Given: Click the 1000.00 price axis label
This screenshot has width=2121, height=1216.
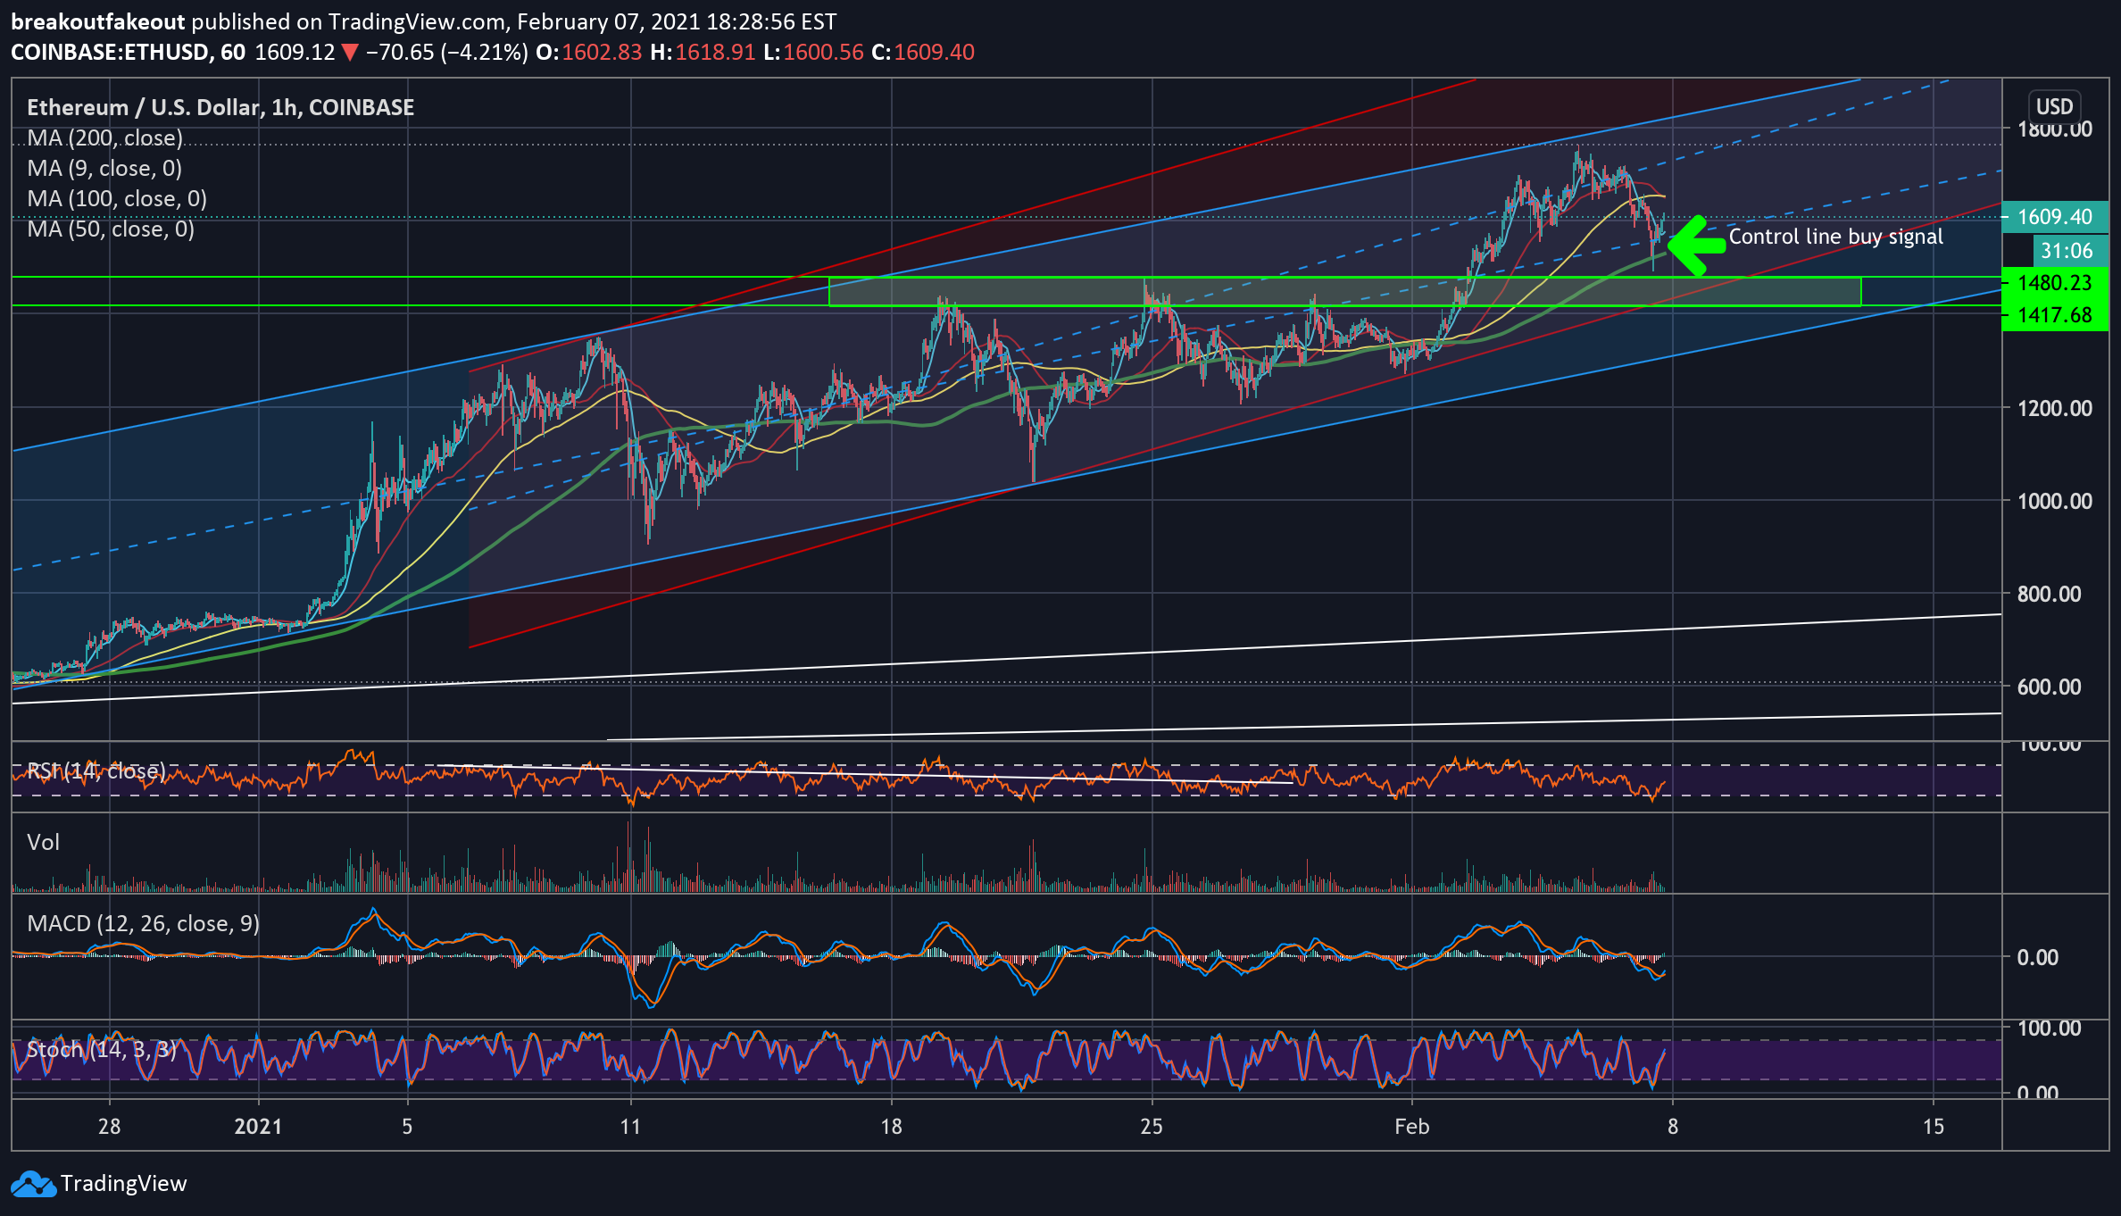Looking at the screenshot, I should [x=2055, y=502].
